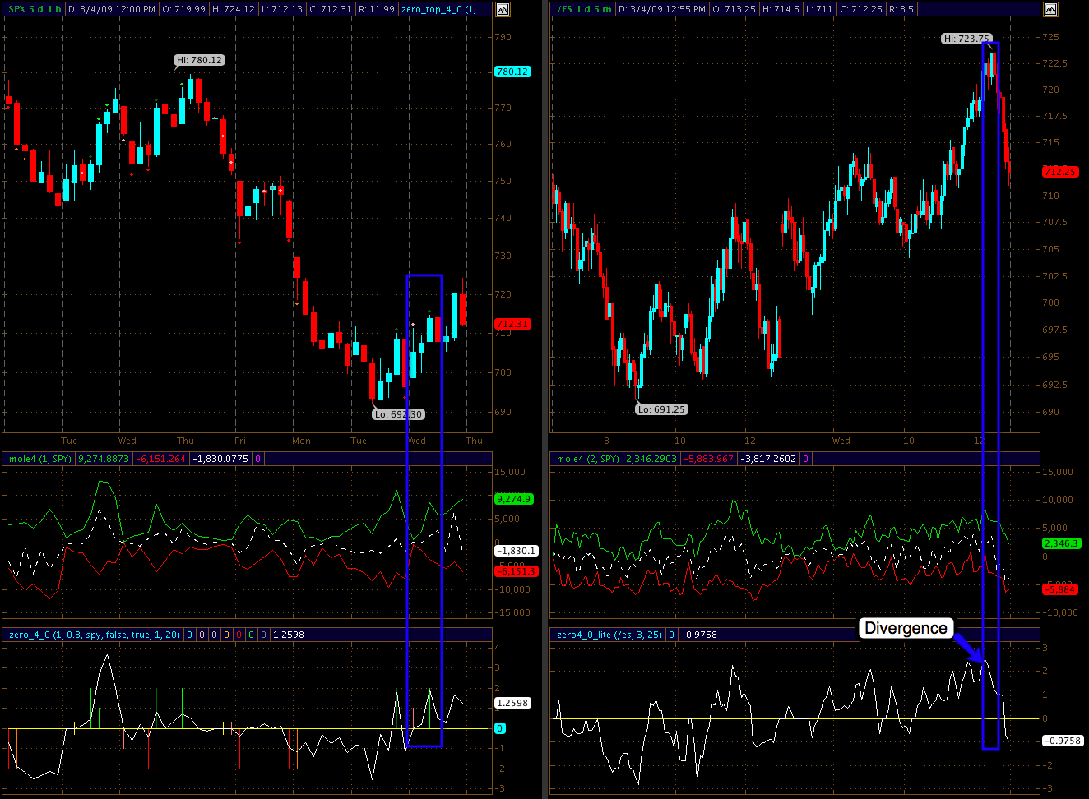The height and width of the screenshot is (799, 1089).
Task: Click the chart settings icon on SPX chart
Action: 502,10
